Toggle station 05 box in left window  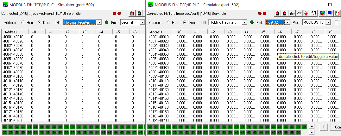[x=36, y=127]
